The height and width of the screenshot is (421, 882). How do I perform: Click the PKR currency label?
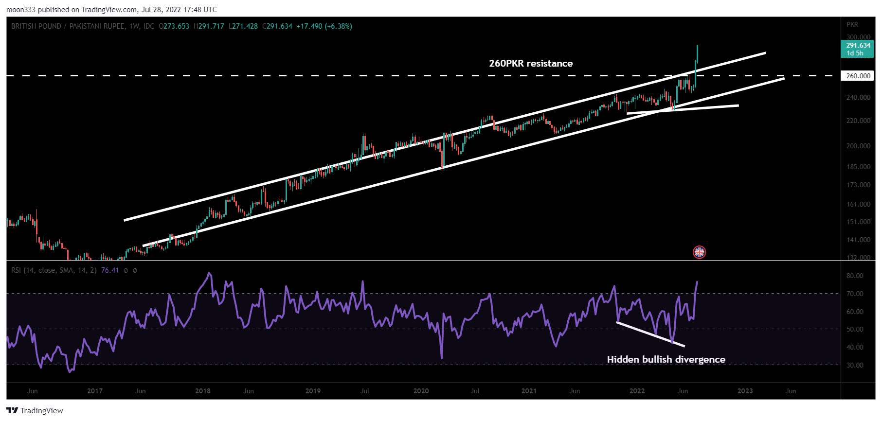pyautogui.click(x=852, y=24)
